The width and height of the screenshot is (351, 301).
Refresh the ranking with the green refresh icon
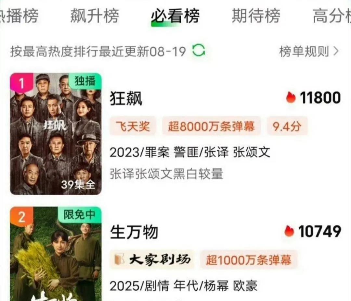click(x=199, y=51)
